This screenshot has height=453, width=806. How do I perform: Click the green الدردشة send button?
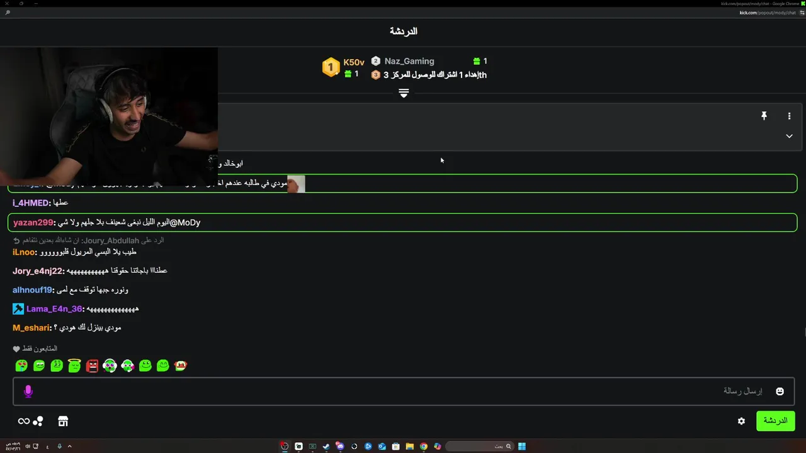(775, 421)
